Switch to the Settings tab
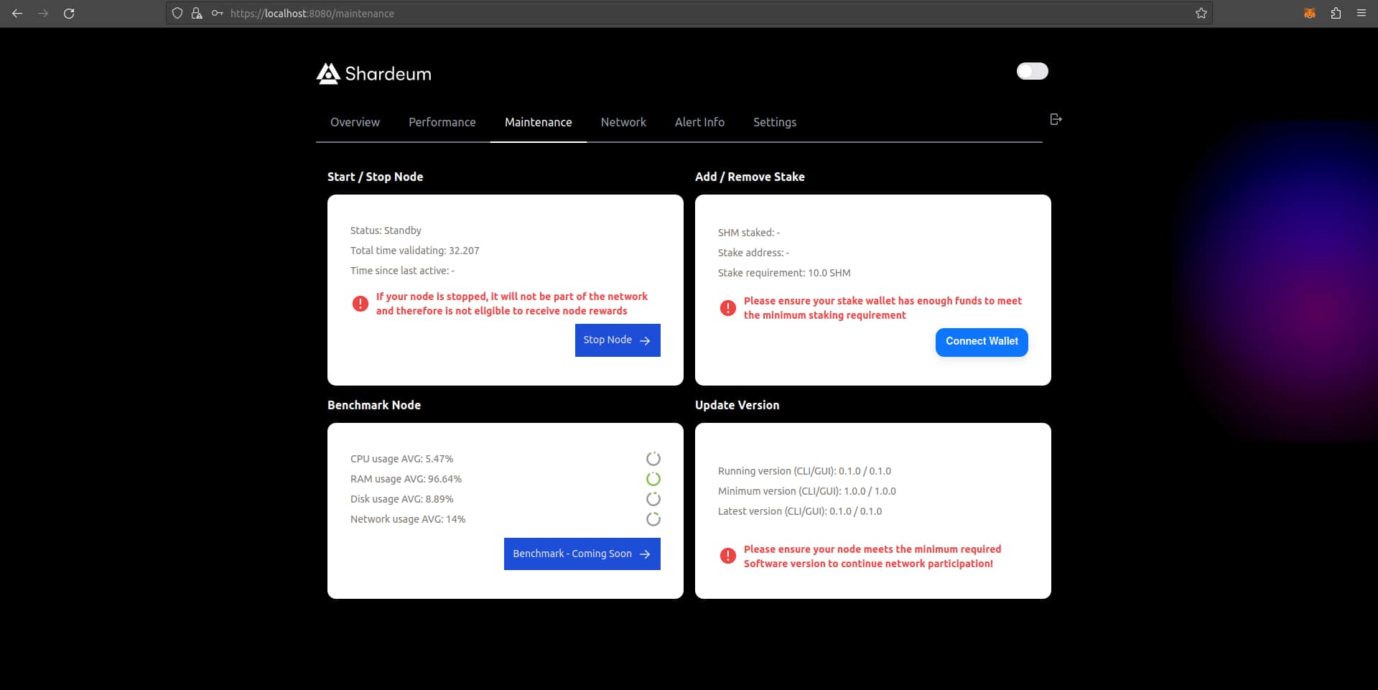 click(774, 122)
